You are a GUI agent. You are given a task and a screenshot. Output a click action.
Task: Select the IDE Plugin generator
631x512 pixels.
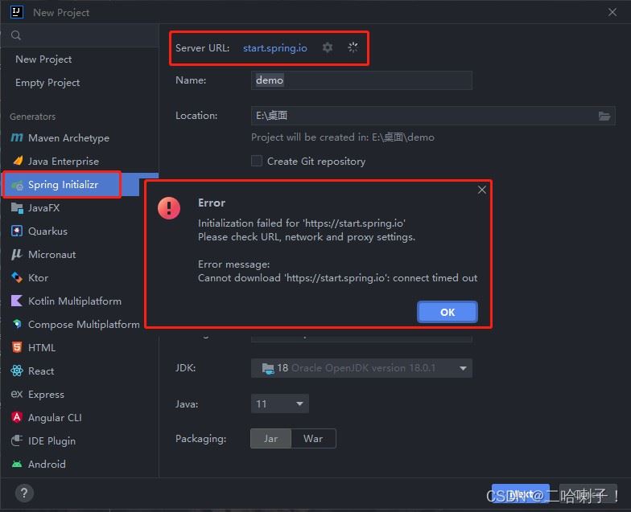(79, 440)
